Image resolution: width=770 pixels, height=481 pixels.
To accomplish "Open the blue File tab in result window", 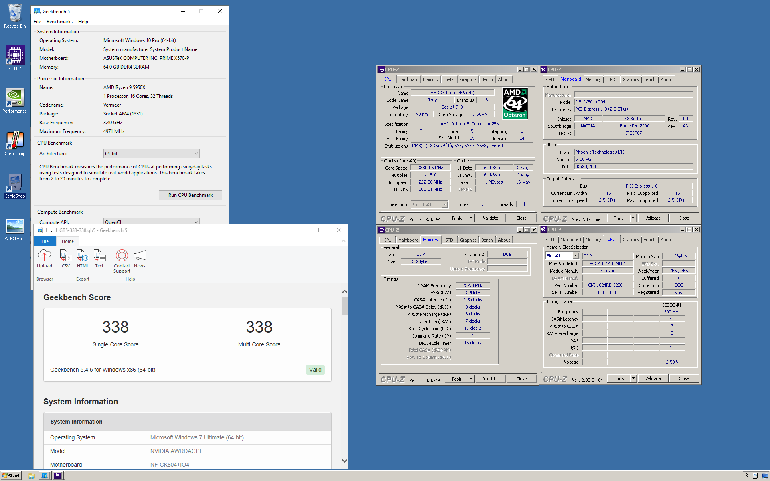I will tap(45, 241).
